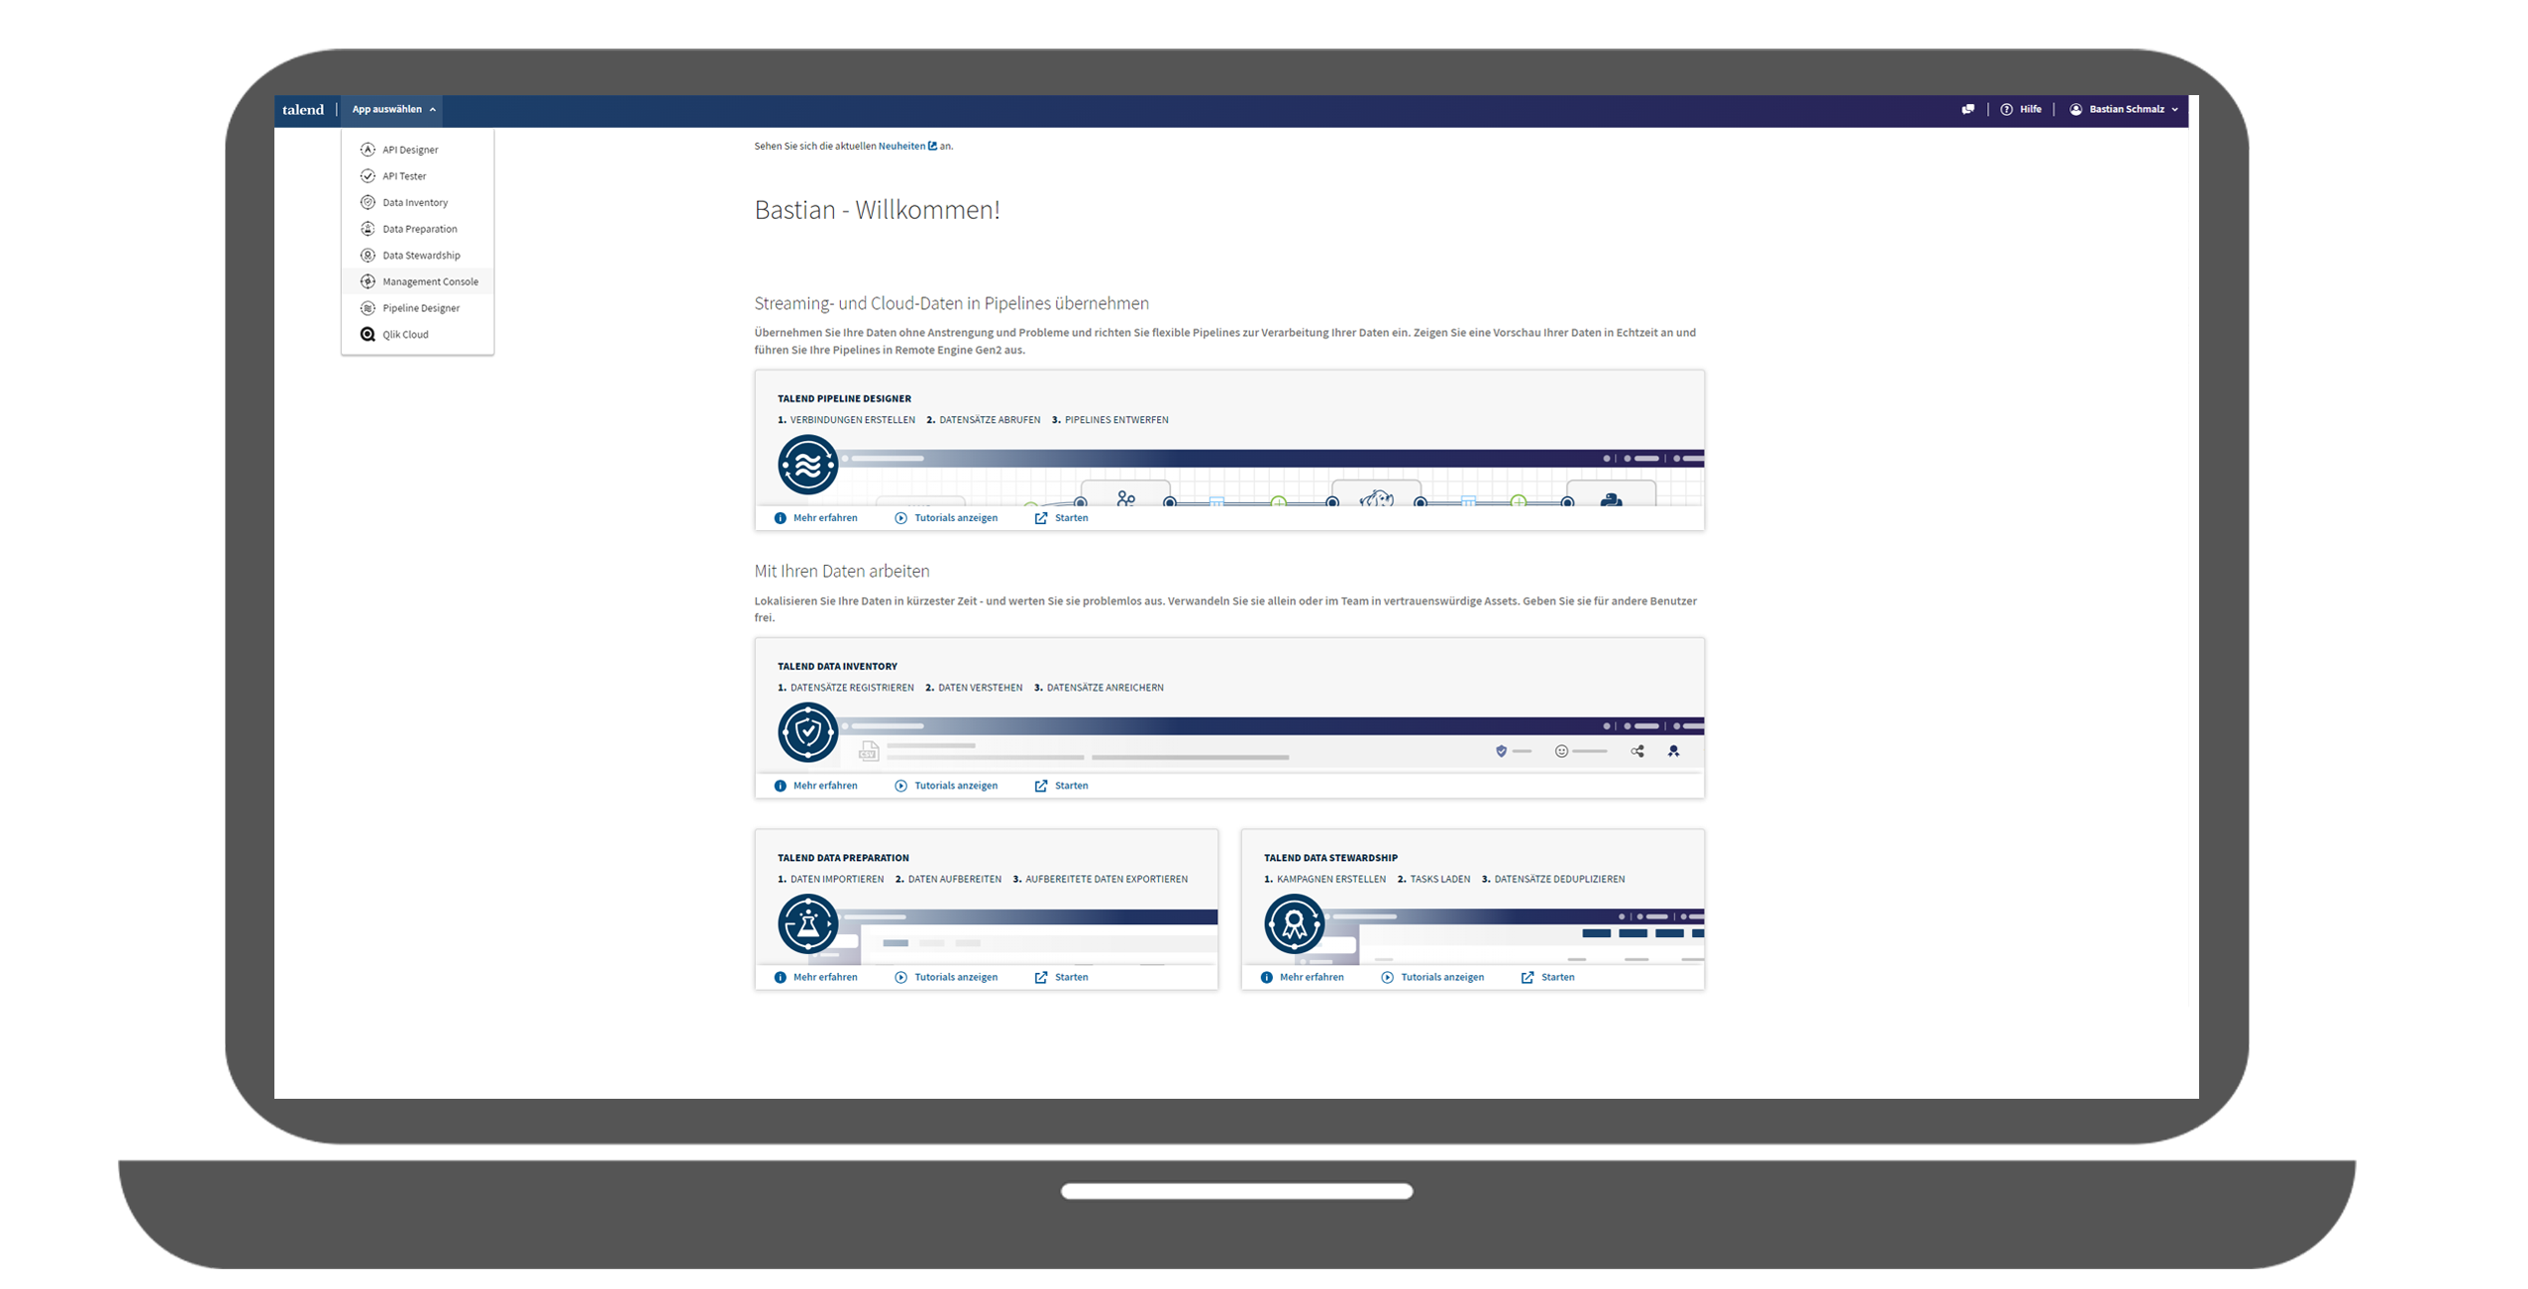Click the API Designer icon in menu
The image size is (2528, 1289).
coord(365,150)
